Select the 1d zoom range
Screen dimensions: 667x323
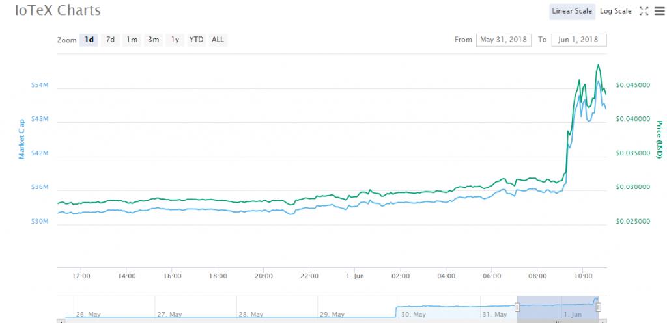89,40
